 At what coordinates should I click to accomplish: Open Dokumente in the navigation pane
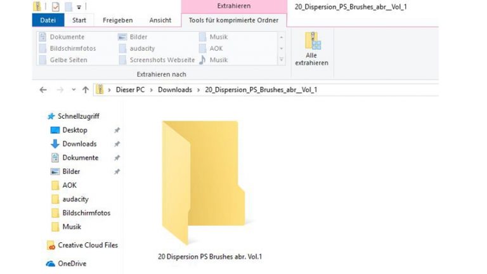[x=81, y=158]
